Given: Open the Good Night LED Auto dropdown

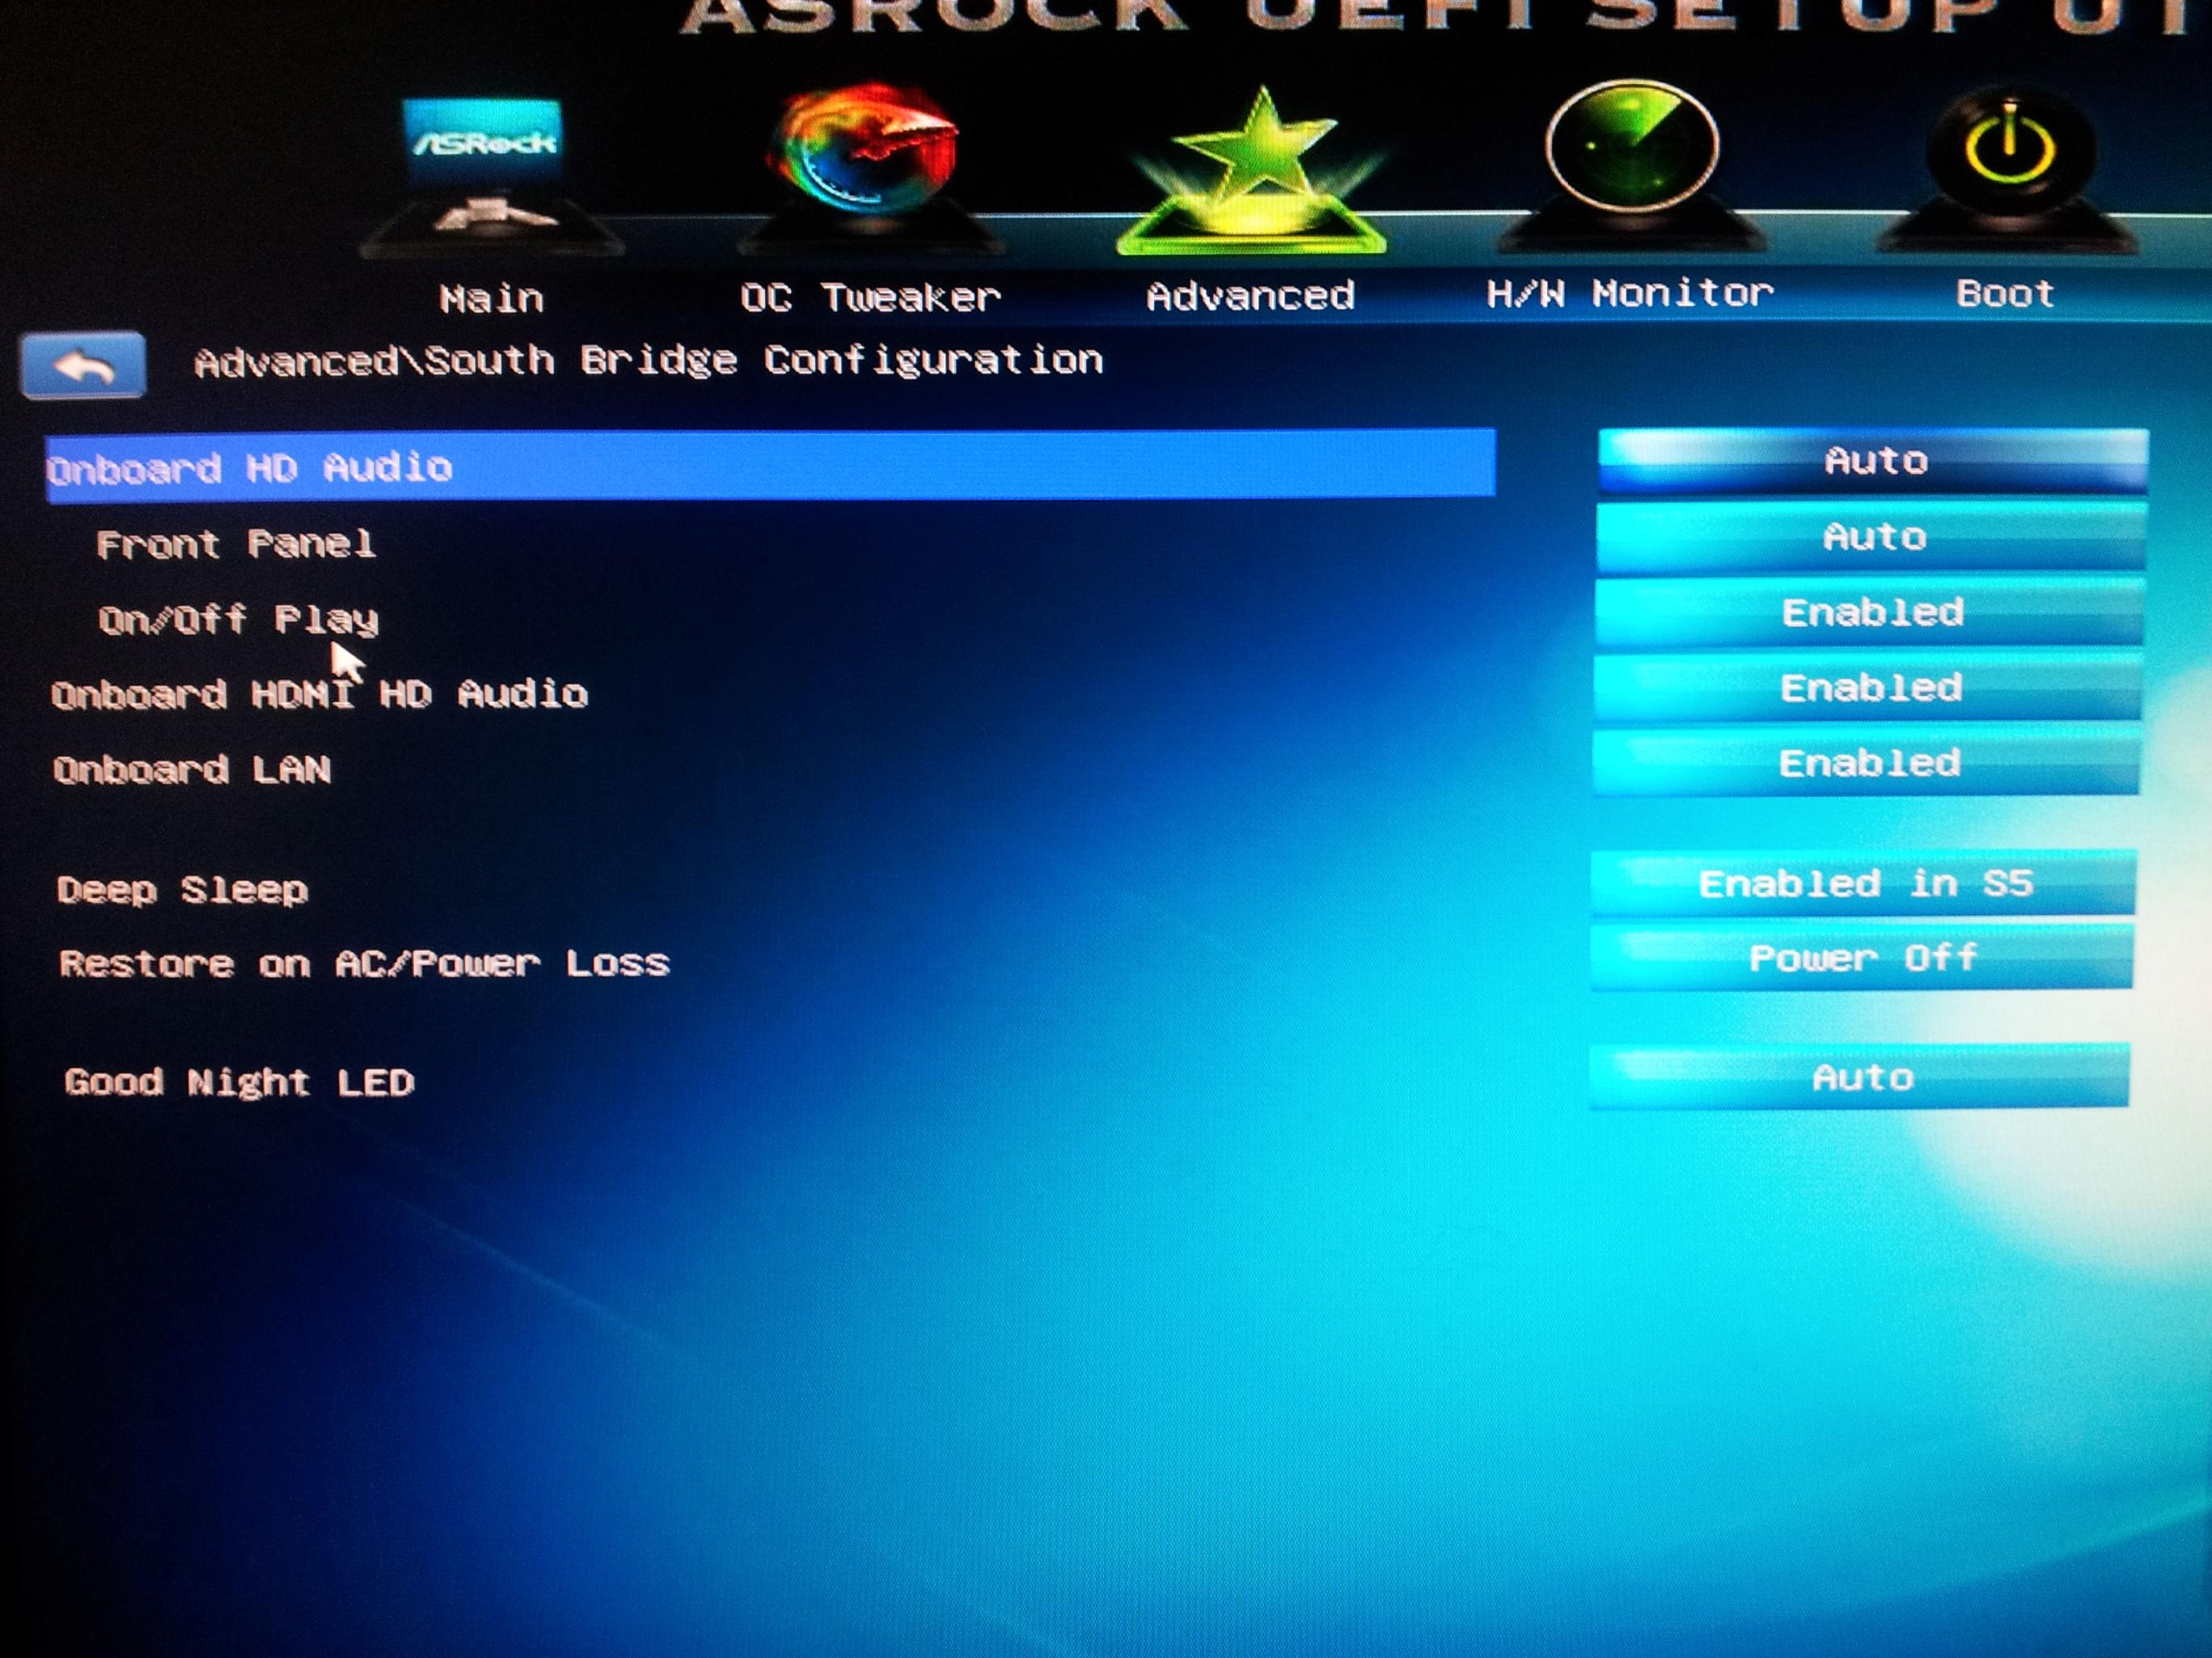Looking at the screenshot, I should click(x=1860, y=1078).
